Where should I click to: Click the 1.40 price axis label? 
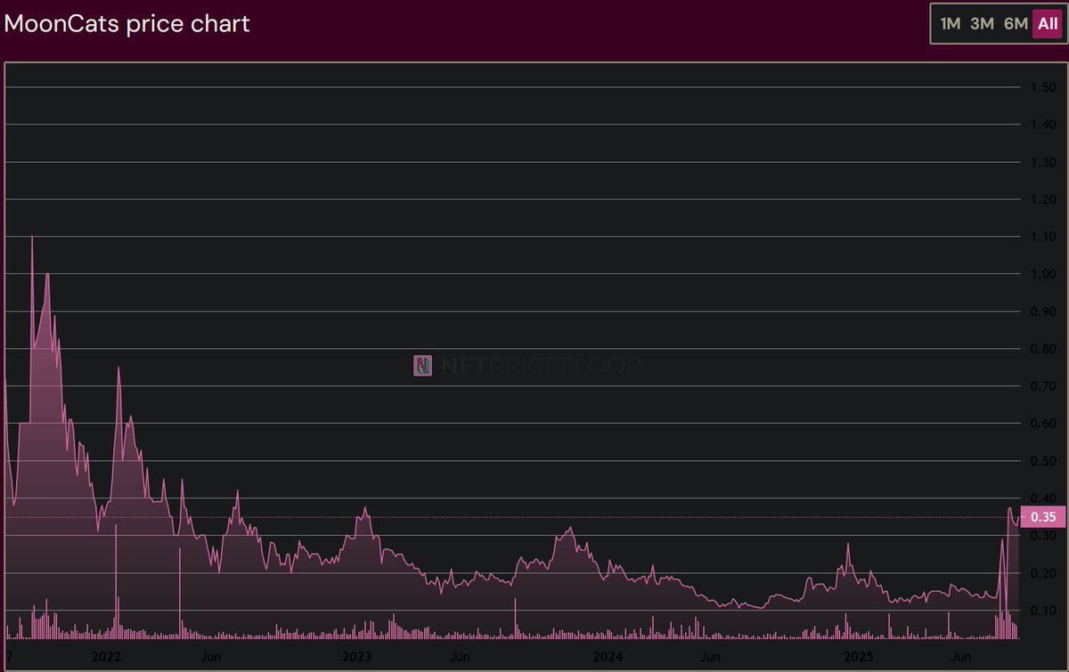click(x=1042, y=125)
